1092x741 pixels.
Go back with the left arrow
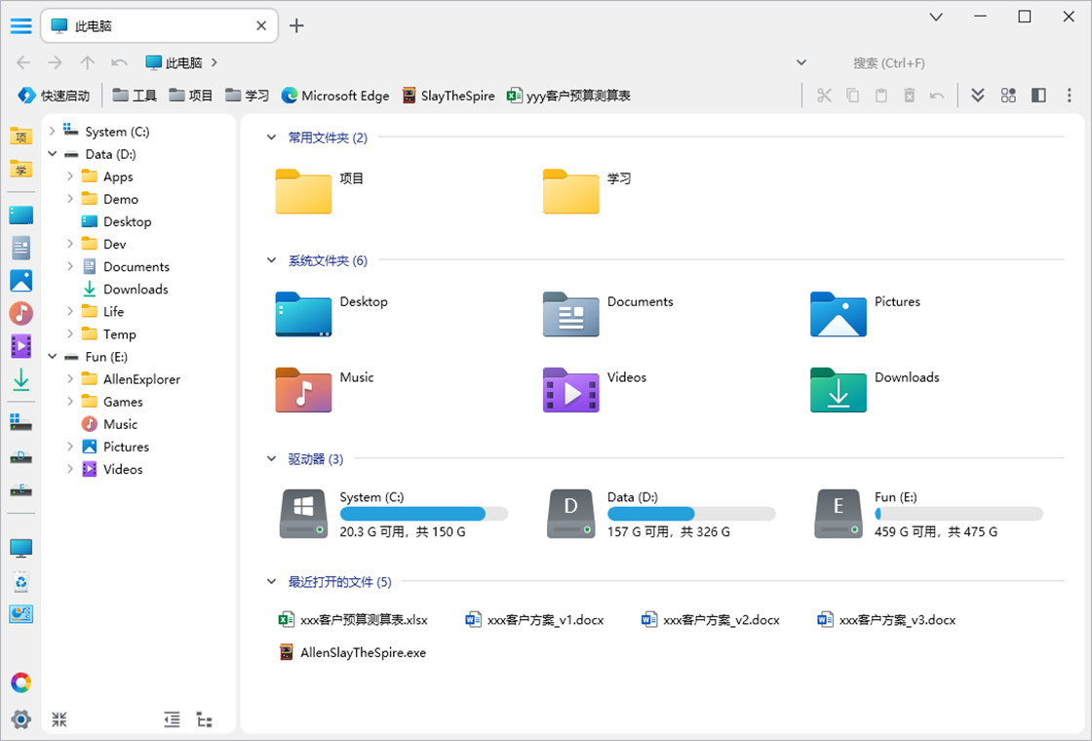click(x=23, y=62)
